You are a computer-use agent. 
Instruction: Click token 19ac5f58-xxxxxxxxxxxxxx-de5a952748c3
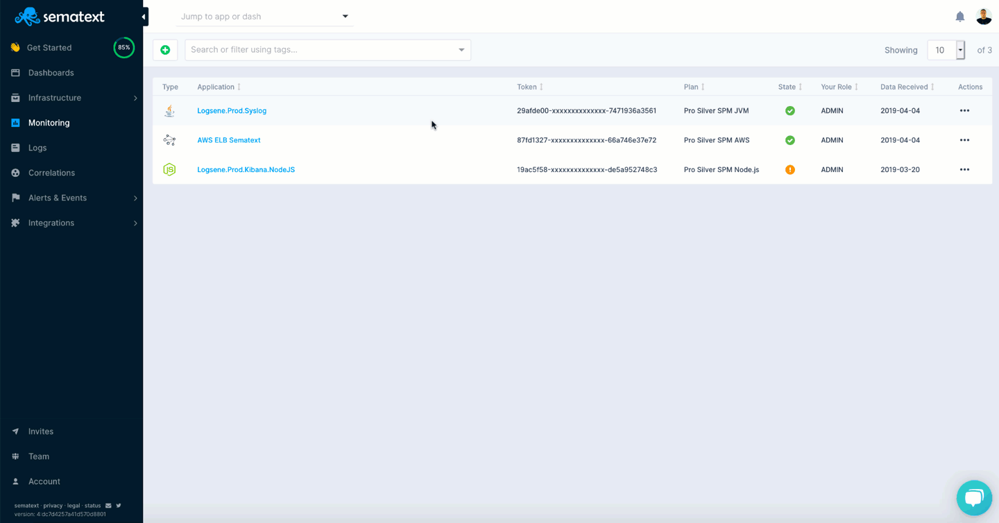[587, 169]
